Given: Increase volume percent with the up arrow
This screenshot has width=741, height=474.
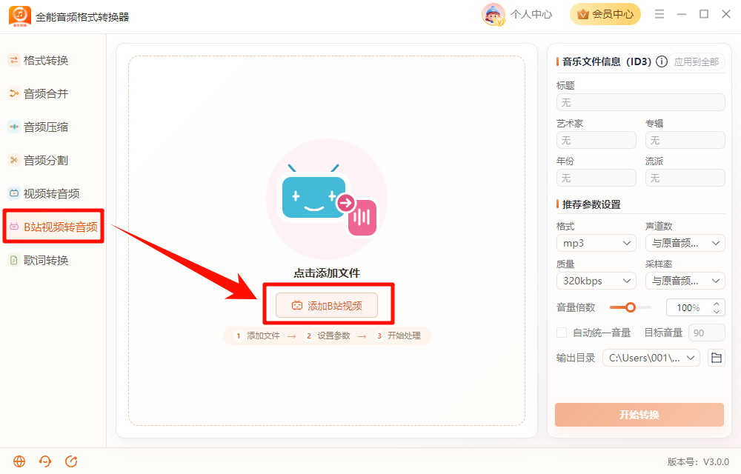Looking at the screenshot, I should [717, 304].
